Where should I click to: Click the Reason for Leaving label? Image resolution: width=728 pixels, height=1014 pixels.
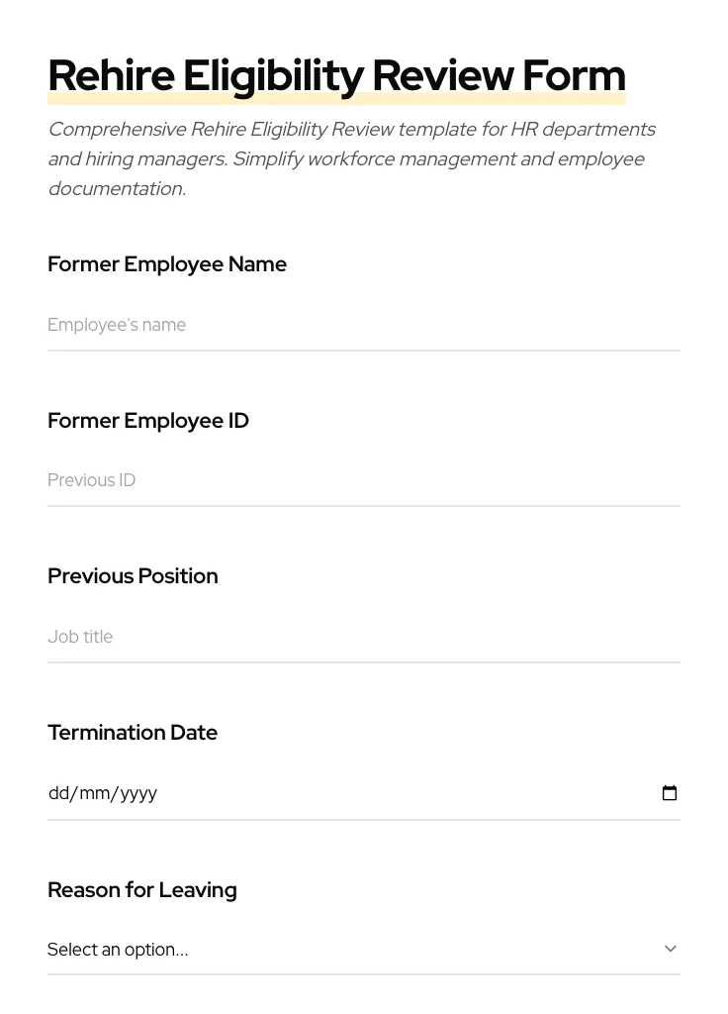[x=141, y=889]
